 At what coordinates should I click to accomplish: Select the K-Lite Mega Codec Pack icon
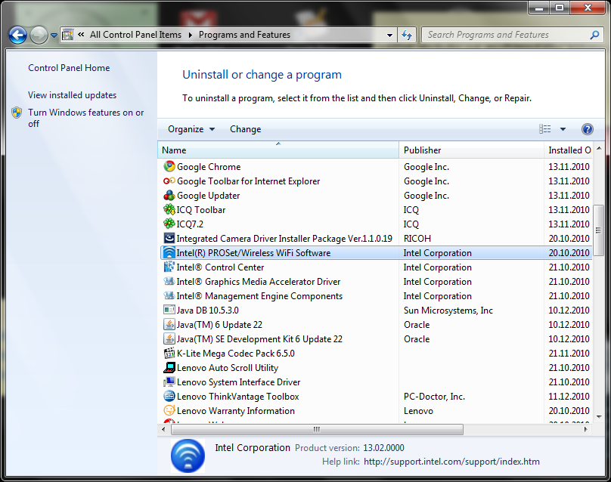click(169, 353)
